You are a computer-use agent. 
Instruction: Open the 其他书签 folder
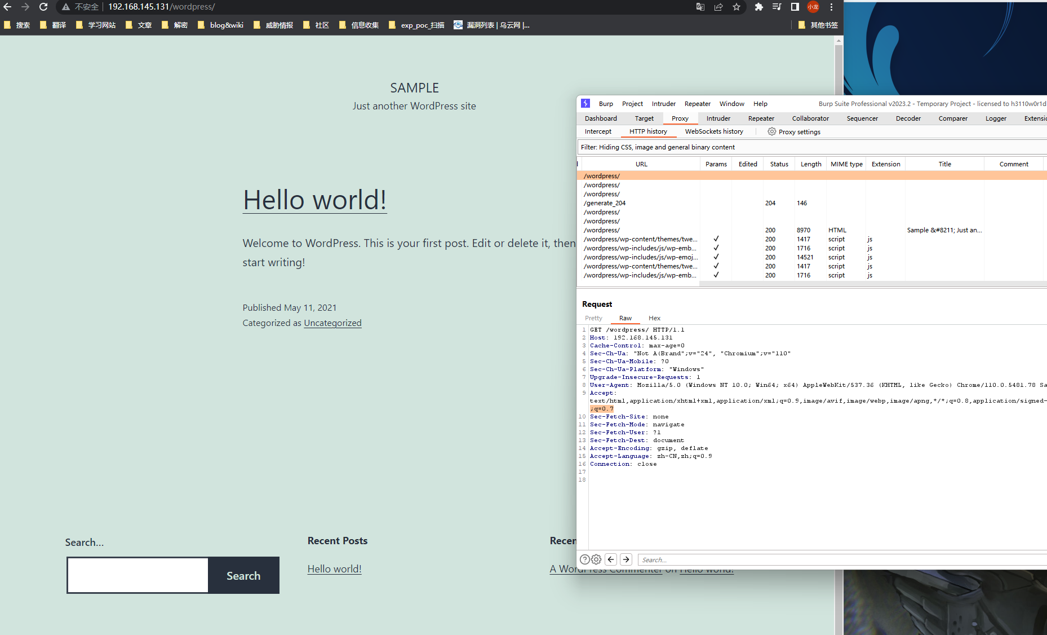pyautogui.click(x=818, y=25)
